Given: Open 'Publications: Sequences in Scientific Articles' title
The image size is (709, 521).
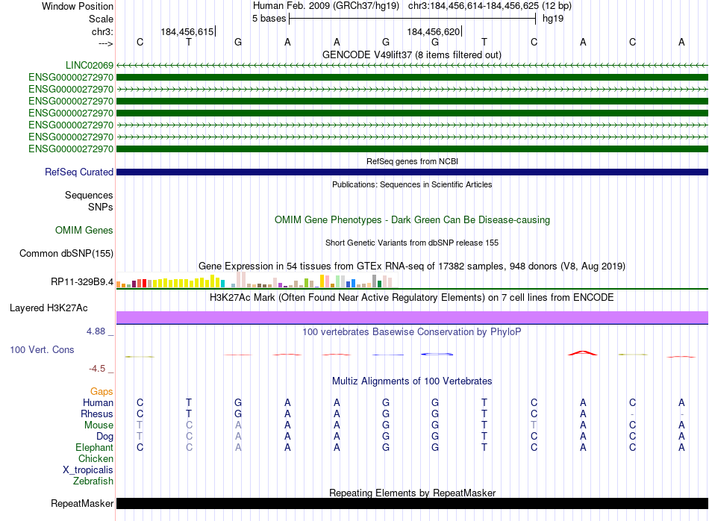Looking at the screenshot, I should click(412, 184).
